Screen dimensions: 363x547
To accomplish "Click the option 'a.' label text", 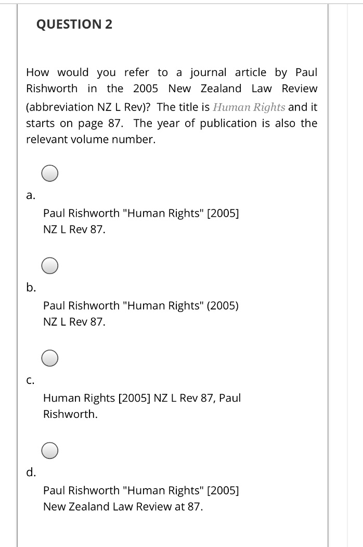I will (30, 196).
